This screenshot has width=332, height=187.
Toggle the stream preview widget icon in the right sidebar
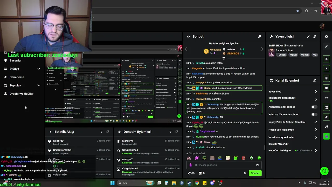click(x=327, y=59)
